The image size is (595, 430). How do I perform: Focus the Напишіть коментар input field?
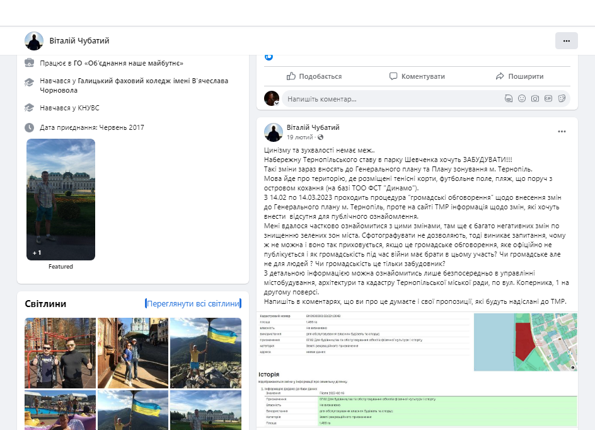tap(425, 99)
